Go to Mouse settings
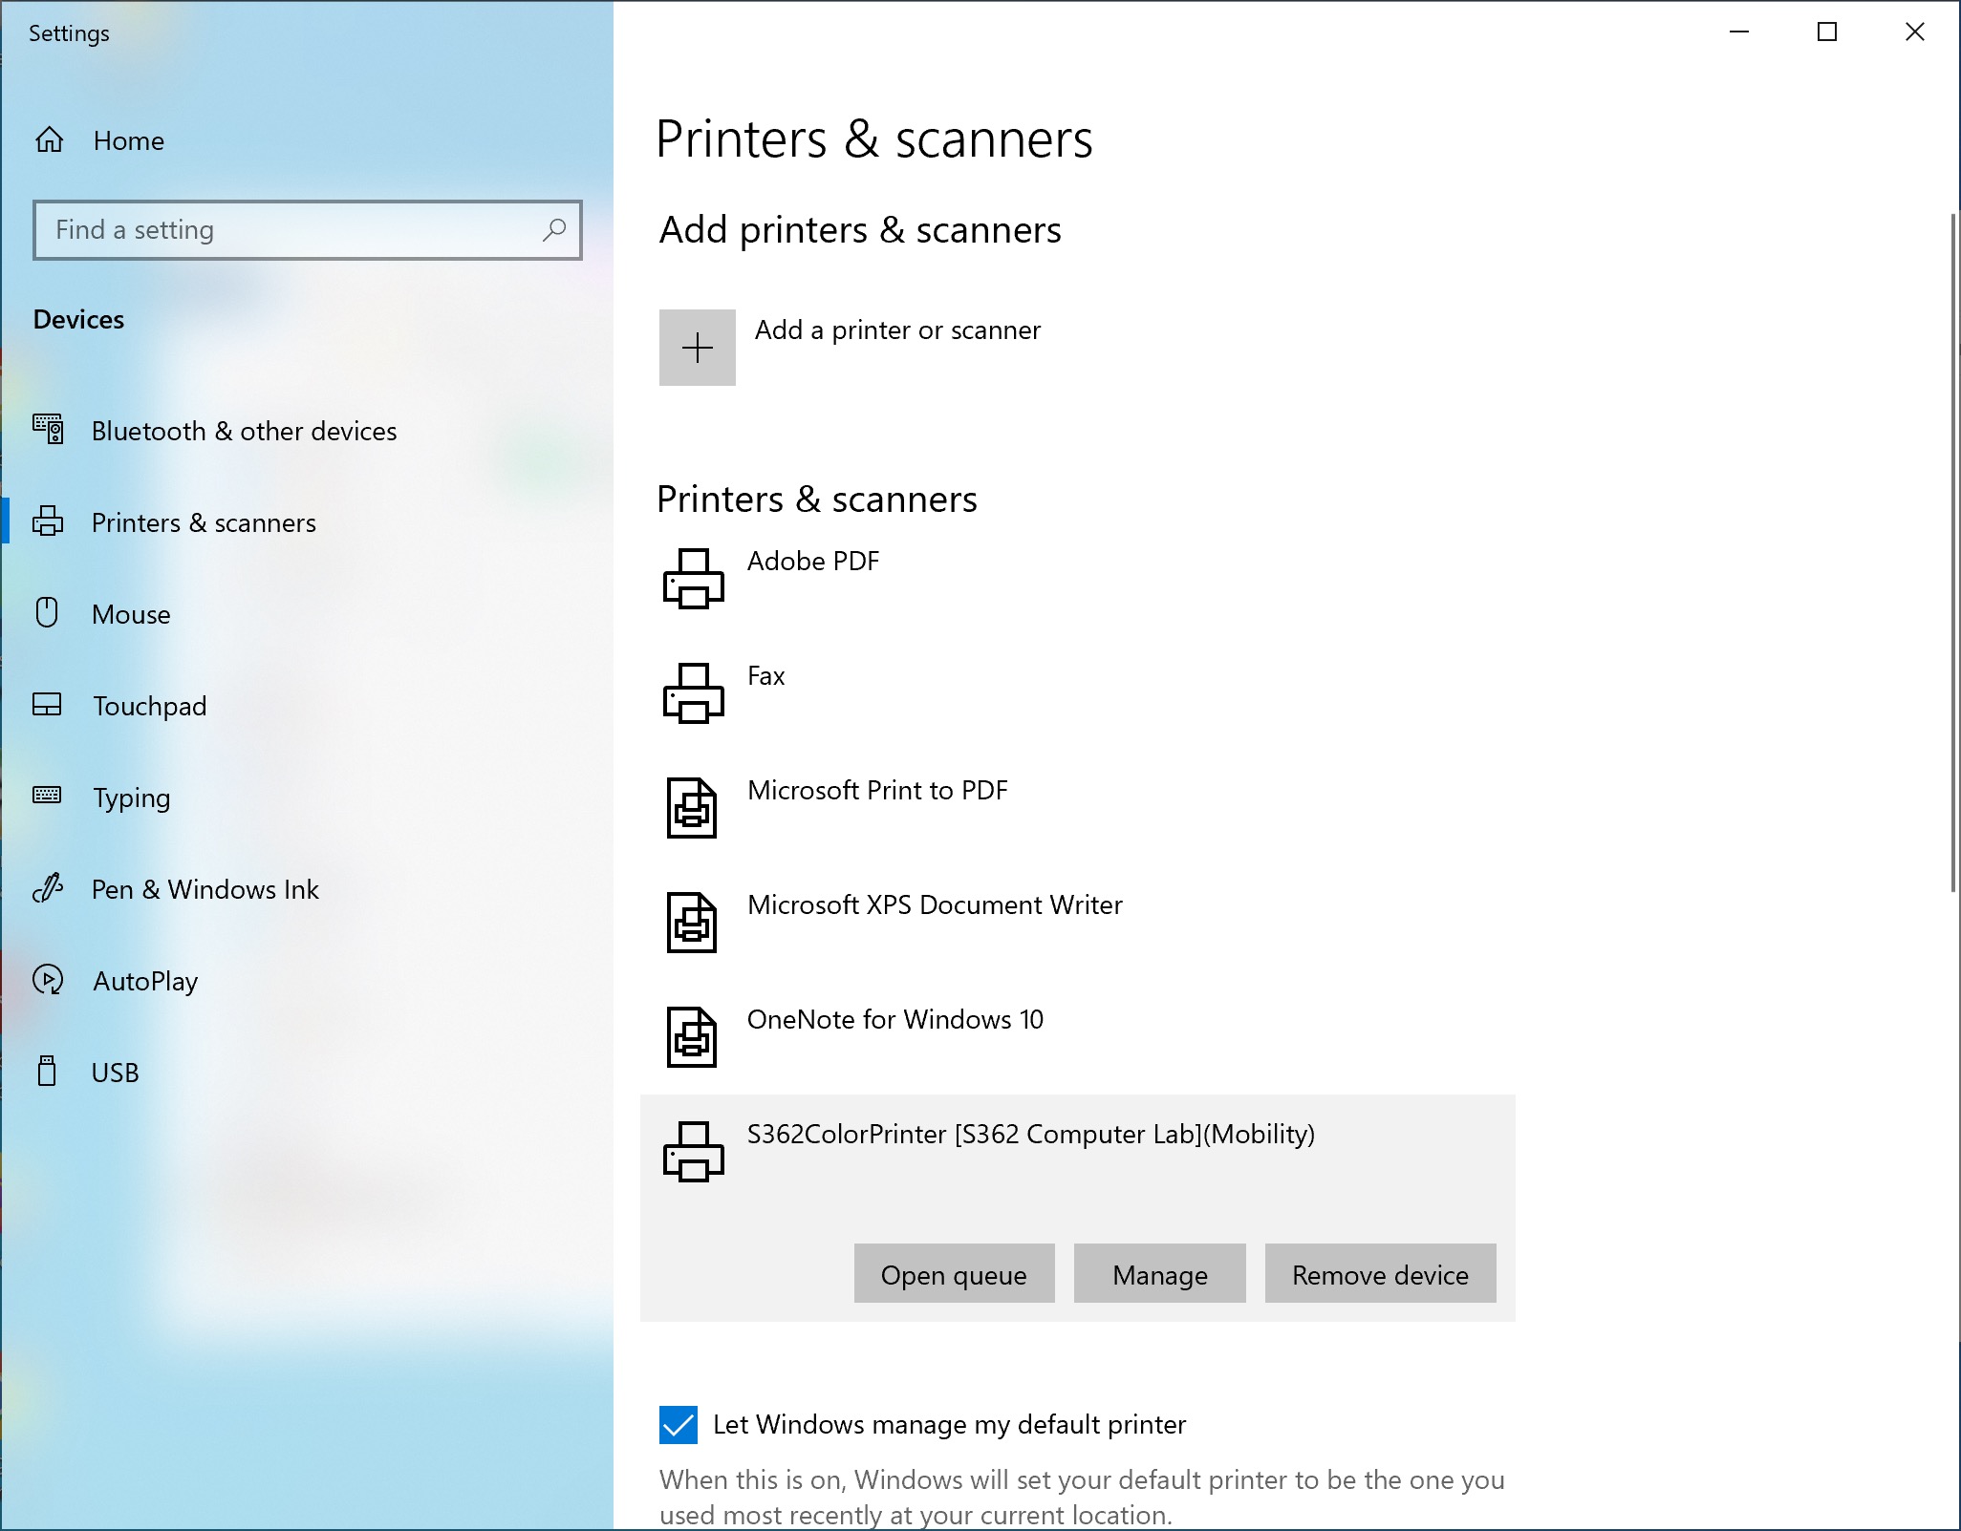This screenshot has height=1531, width=1961. coord(131,614)
